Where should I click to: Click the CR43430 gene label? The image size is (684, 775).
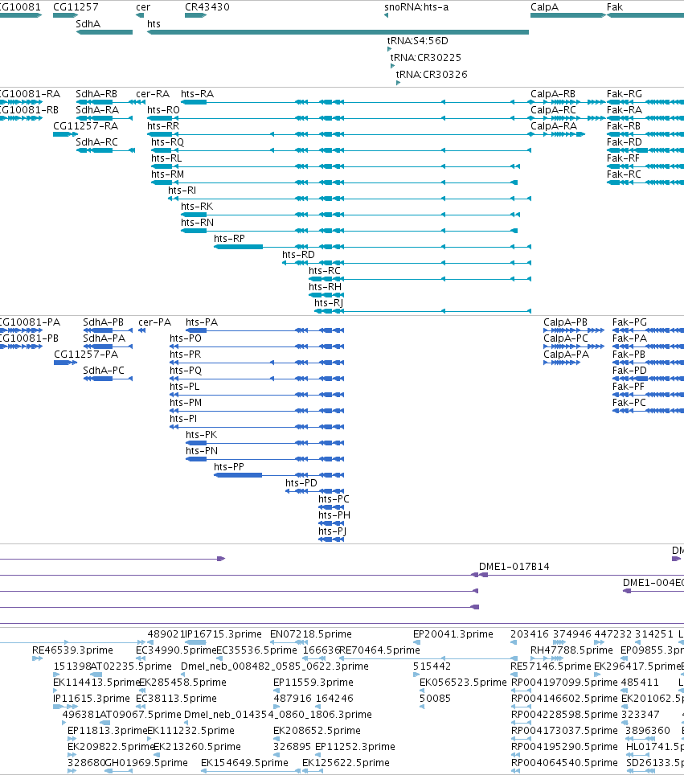(207, 7)
